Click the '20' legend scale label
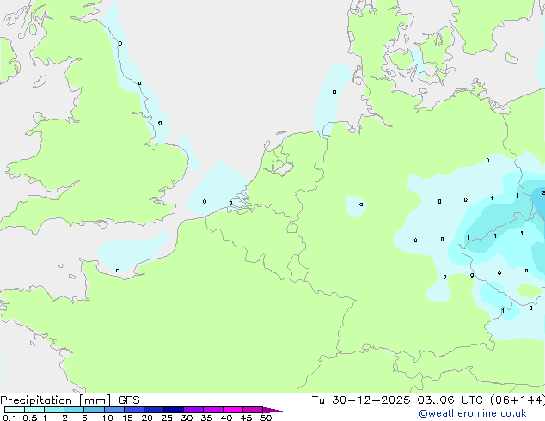The image size is (545, 421). [x=147, y=418]
